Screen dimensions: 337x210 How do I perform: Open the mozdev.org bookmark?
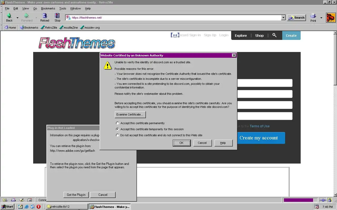pos(90,27)
